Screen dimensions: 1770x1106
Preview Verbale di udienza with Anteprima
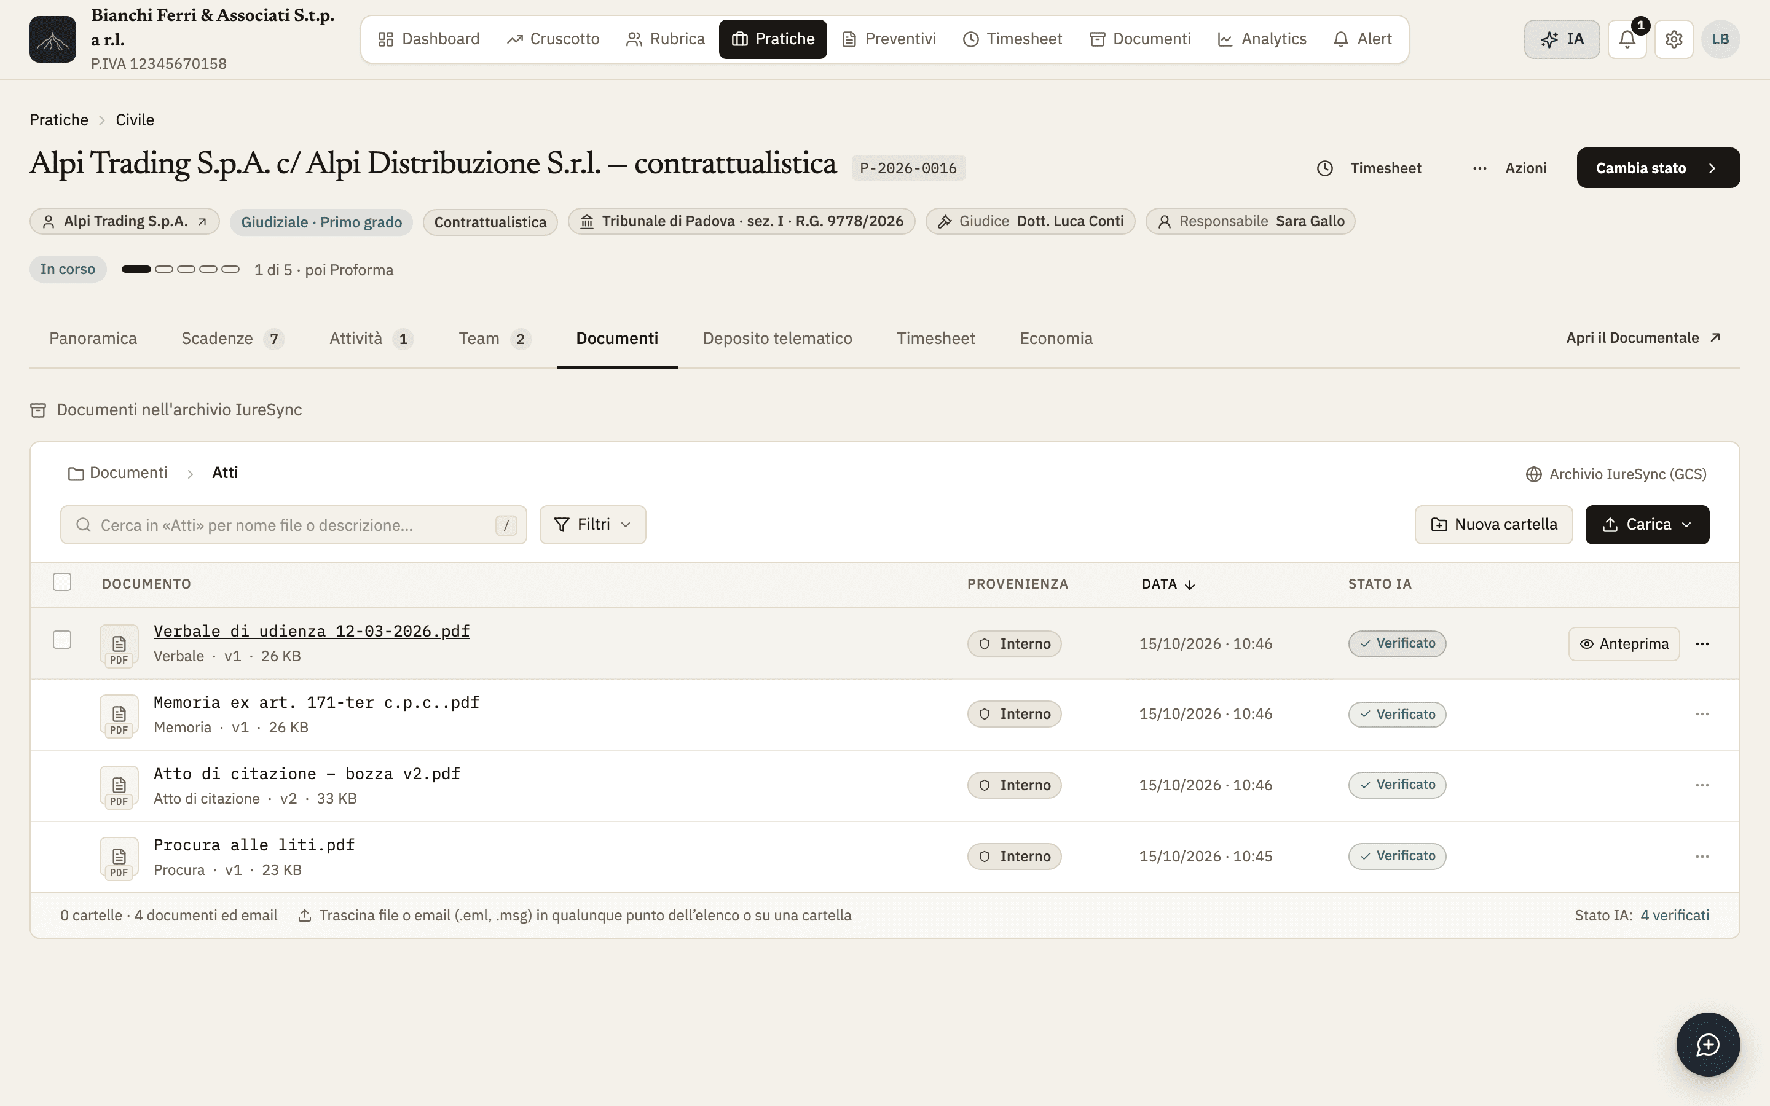click(1624, 644)
